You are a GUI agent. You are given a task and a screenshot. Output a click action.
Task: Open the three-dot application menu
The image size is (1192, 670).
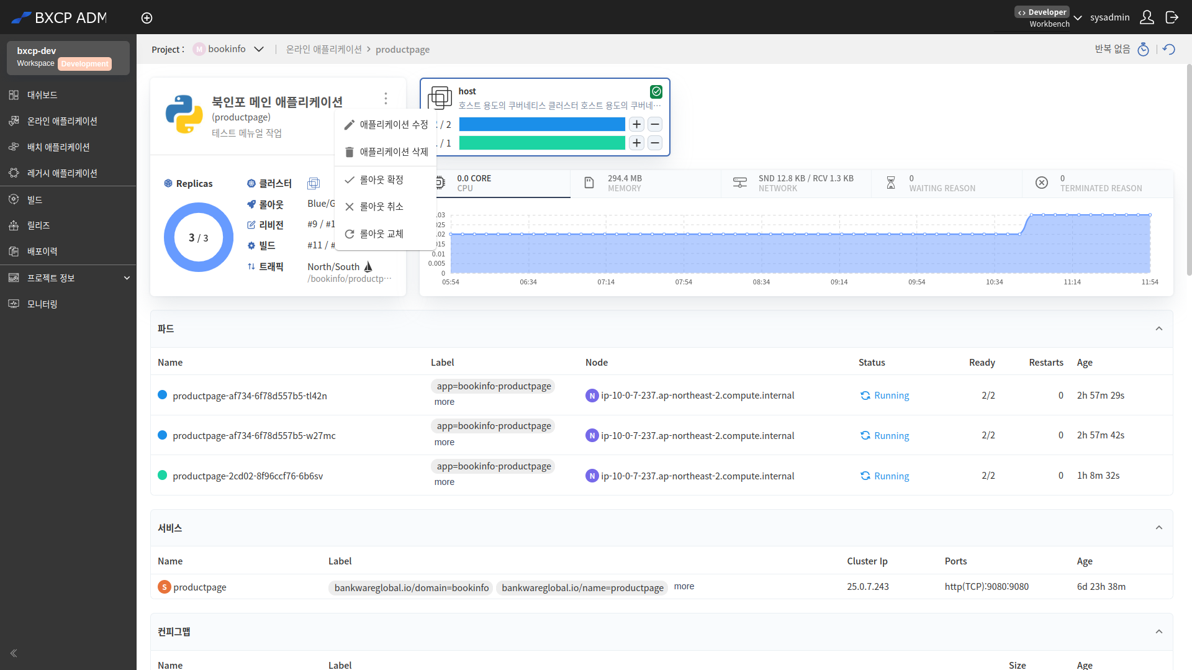[386, 99]
